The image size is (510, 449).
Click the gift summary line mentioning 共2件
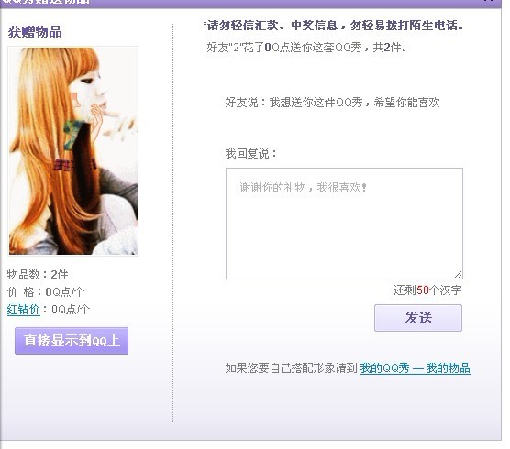(x=306, y=48)
